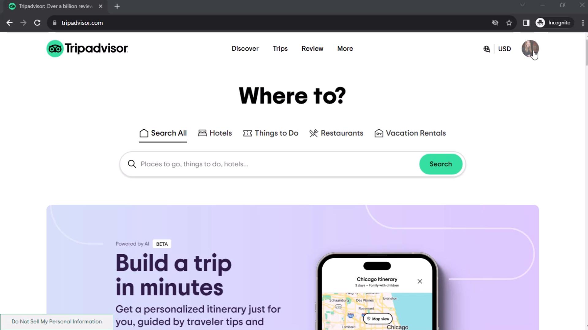Screen dimensions: 588x330
Task: Click the Do Not Sell Personal Information link
Action: tap(57, 321)
